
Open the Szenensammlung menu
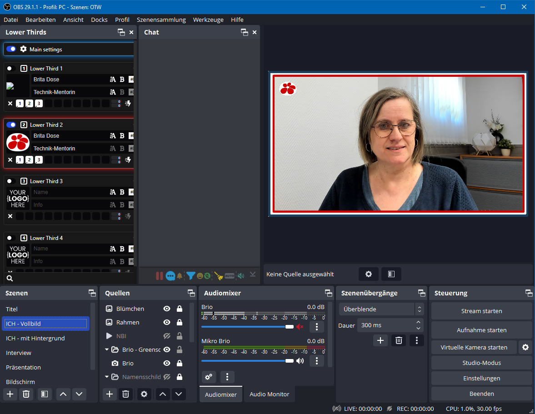pyautogui.click(x=161, y=20)
